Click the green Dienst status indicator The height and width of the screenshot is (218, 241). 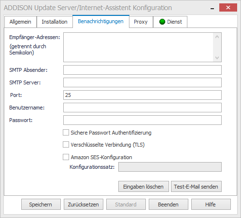[x=162, y=22]
